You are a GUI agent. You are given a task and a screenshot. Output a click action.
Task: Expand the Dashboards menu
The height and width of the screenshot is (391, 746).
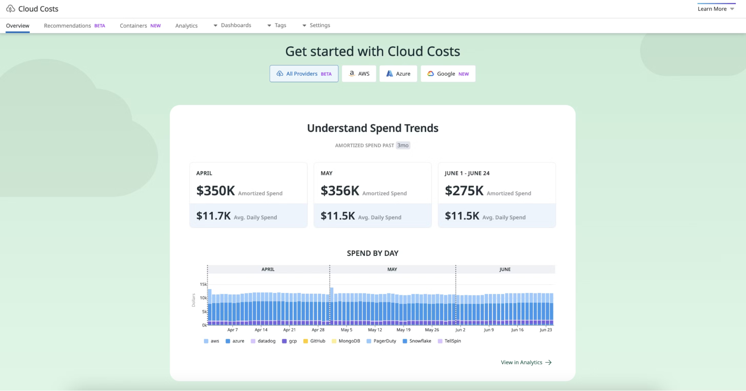pyautogui.click(x=232, y=25)
